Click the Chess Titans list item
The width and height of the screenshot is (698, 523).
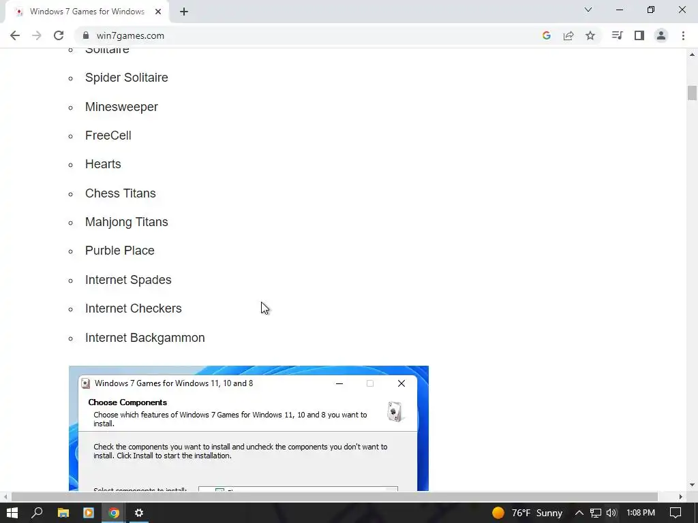pyautogui.click(x=120, y=193)
